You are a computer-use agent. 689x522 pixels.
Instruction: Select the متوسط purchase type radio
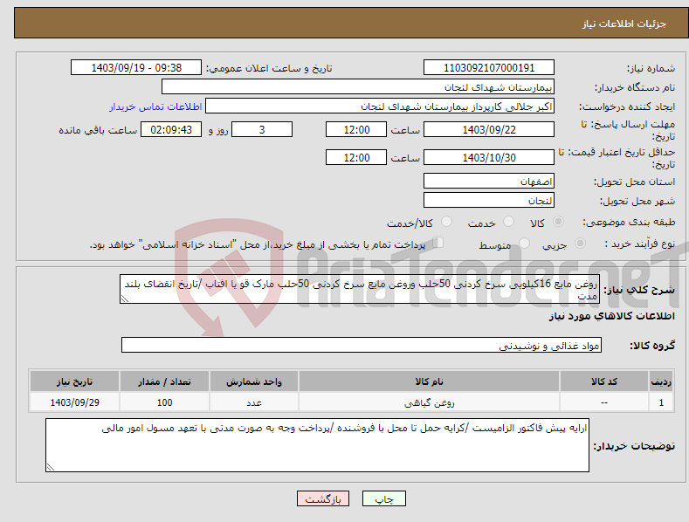click(524, 243)
